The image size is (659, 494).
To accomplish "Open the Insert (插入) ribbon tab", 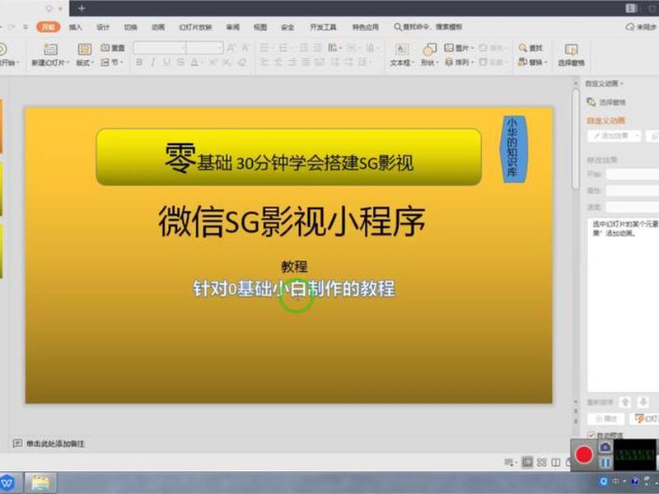I will point(76,27).
